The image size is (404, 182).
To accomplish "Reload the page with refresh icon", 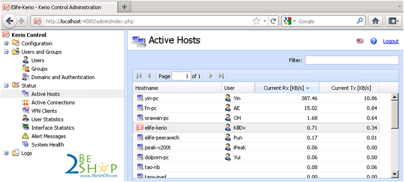I will tap(274, 21).
